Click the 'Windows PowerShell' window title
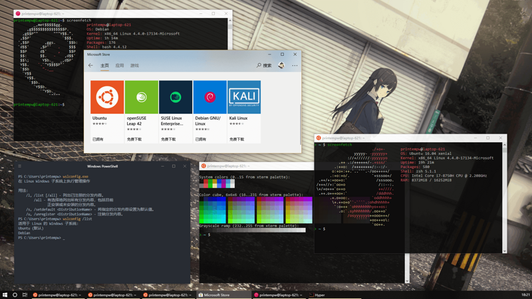Viewport: 532px width, 299px height. point(102,166)
